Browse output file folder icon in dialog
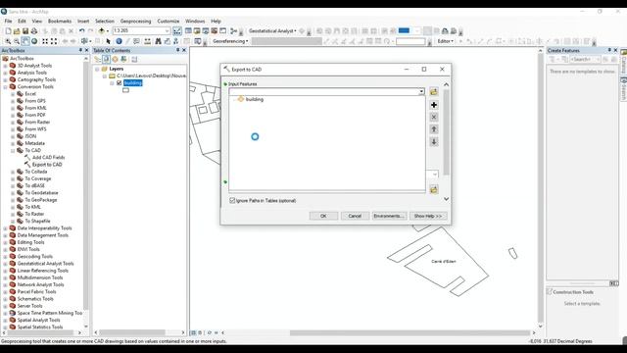This screenshot has width=627, height=353. click(x=434, y=189)
